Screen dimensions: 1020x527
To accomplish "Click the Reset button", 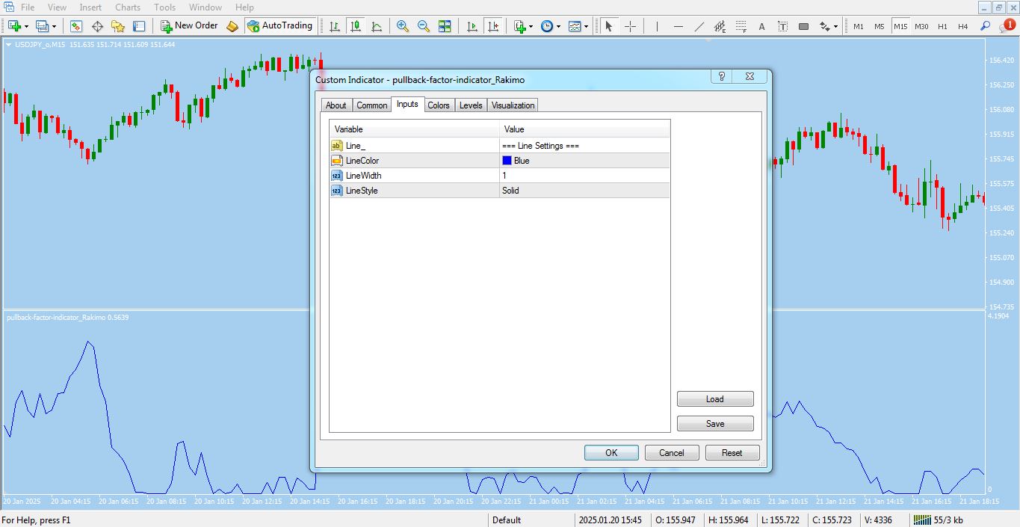I will [732, 452].
